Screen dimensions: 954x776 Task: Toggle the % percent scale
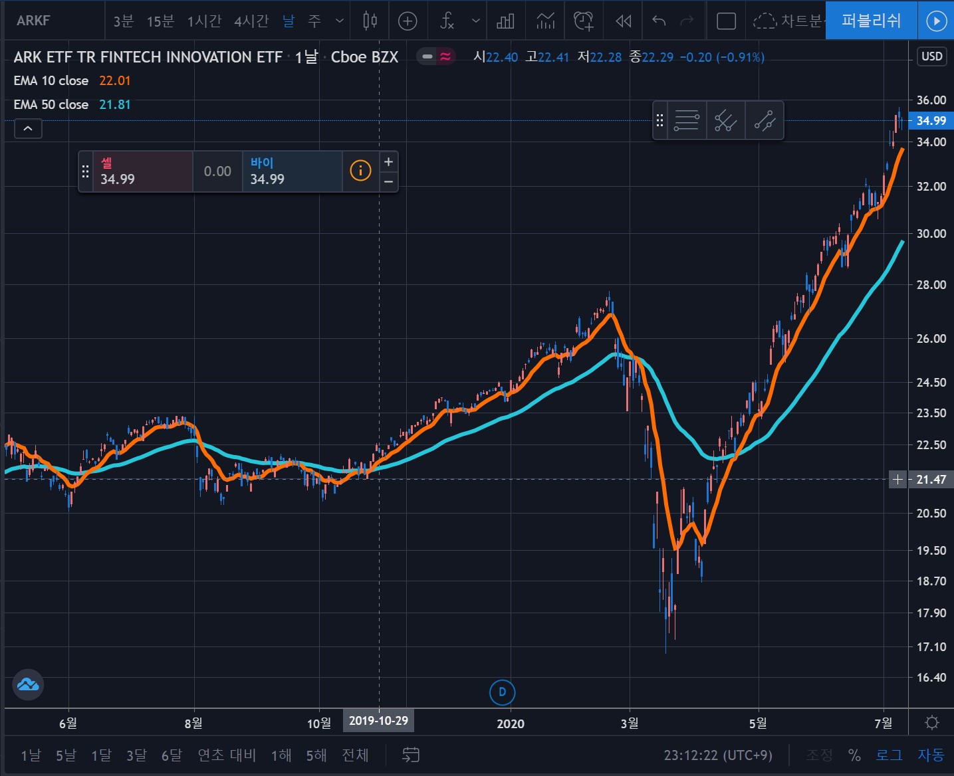coord(854,755)
